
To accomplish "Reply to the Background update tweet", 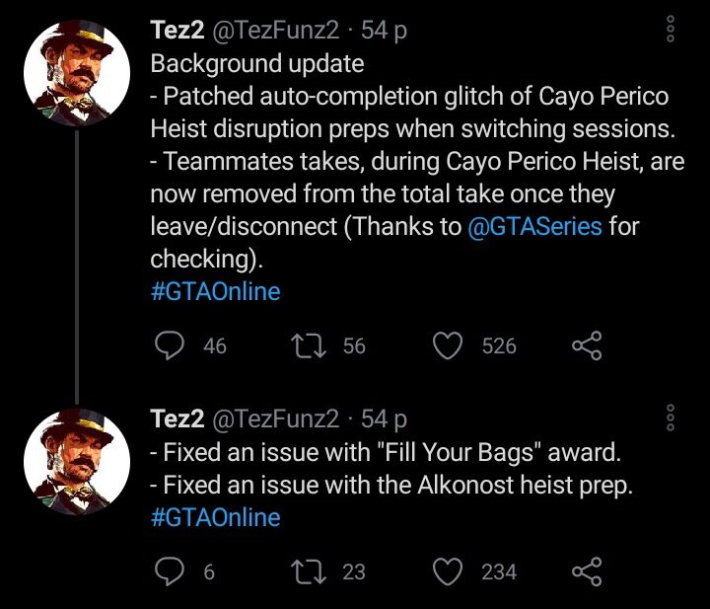I will pyautogui.click(x=172, y=345).
